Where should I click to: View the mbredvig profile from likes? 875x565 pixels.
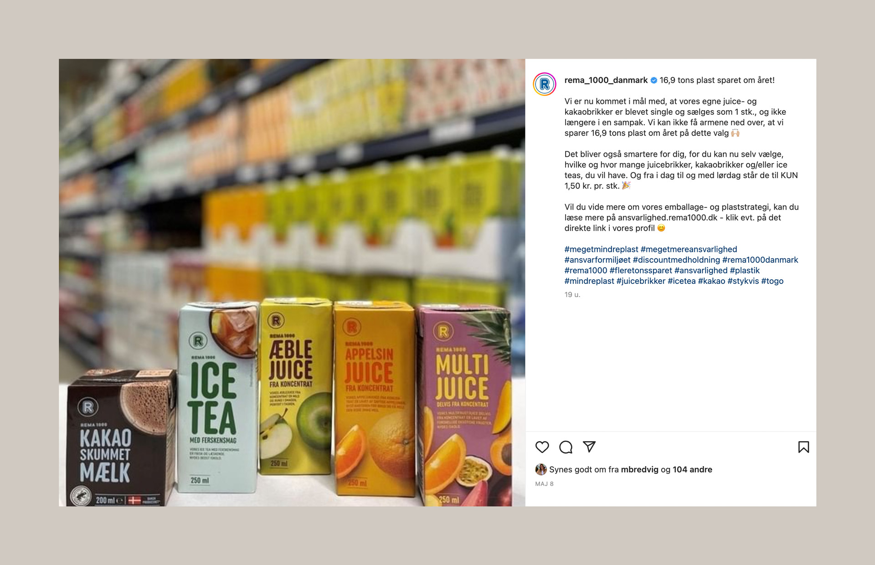click(639, 469)
